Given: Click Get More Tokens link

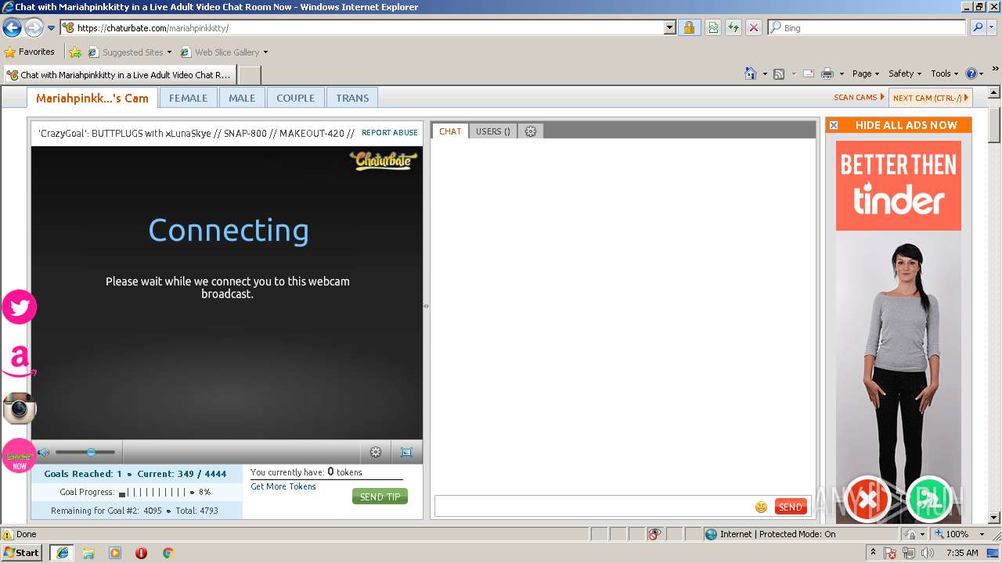Looking at the screenshot, I should pyautogui.click(x=283, y=486).
